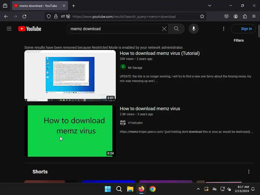Submit search with magnifier button
260x195 pixels.
click(x=176, y=29)
